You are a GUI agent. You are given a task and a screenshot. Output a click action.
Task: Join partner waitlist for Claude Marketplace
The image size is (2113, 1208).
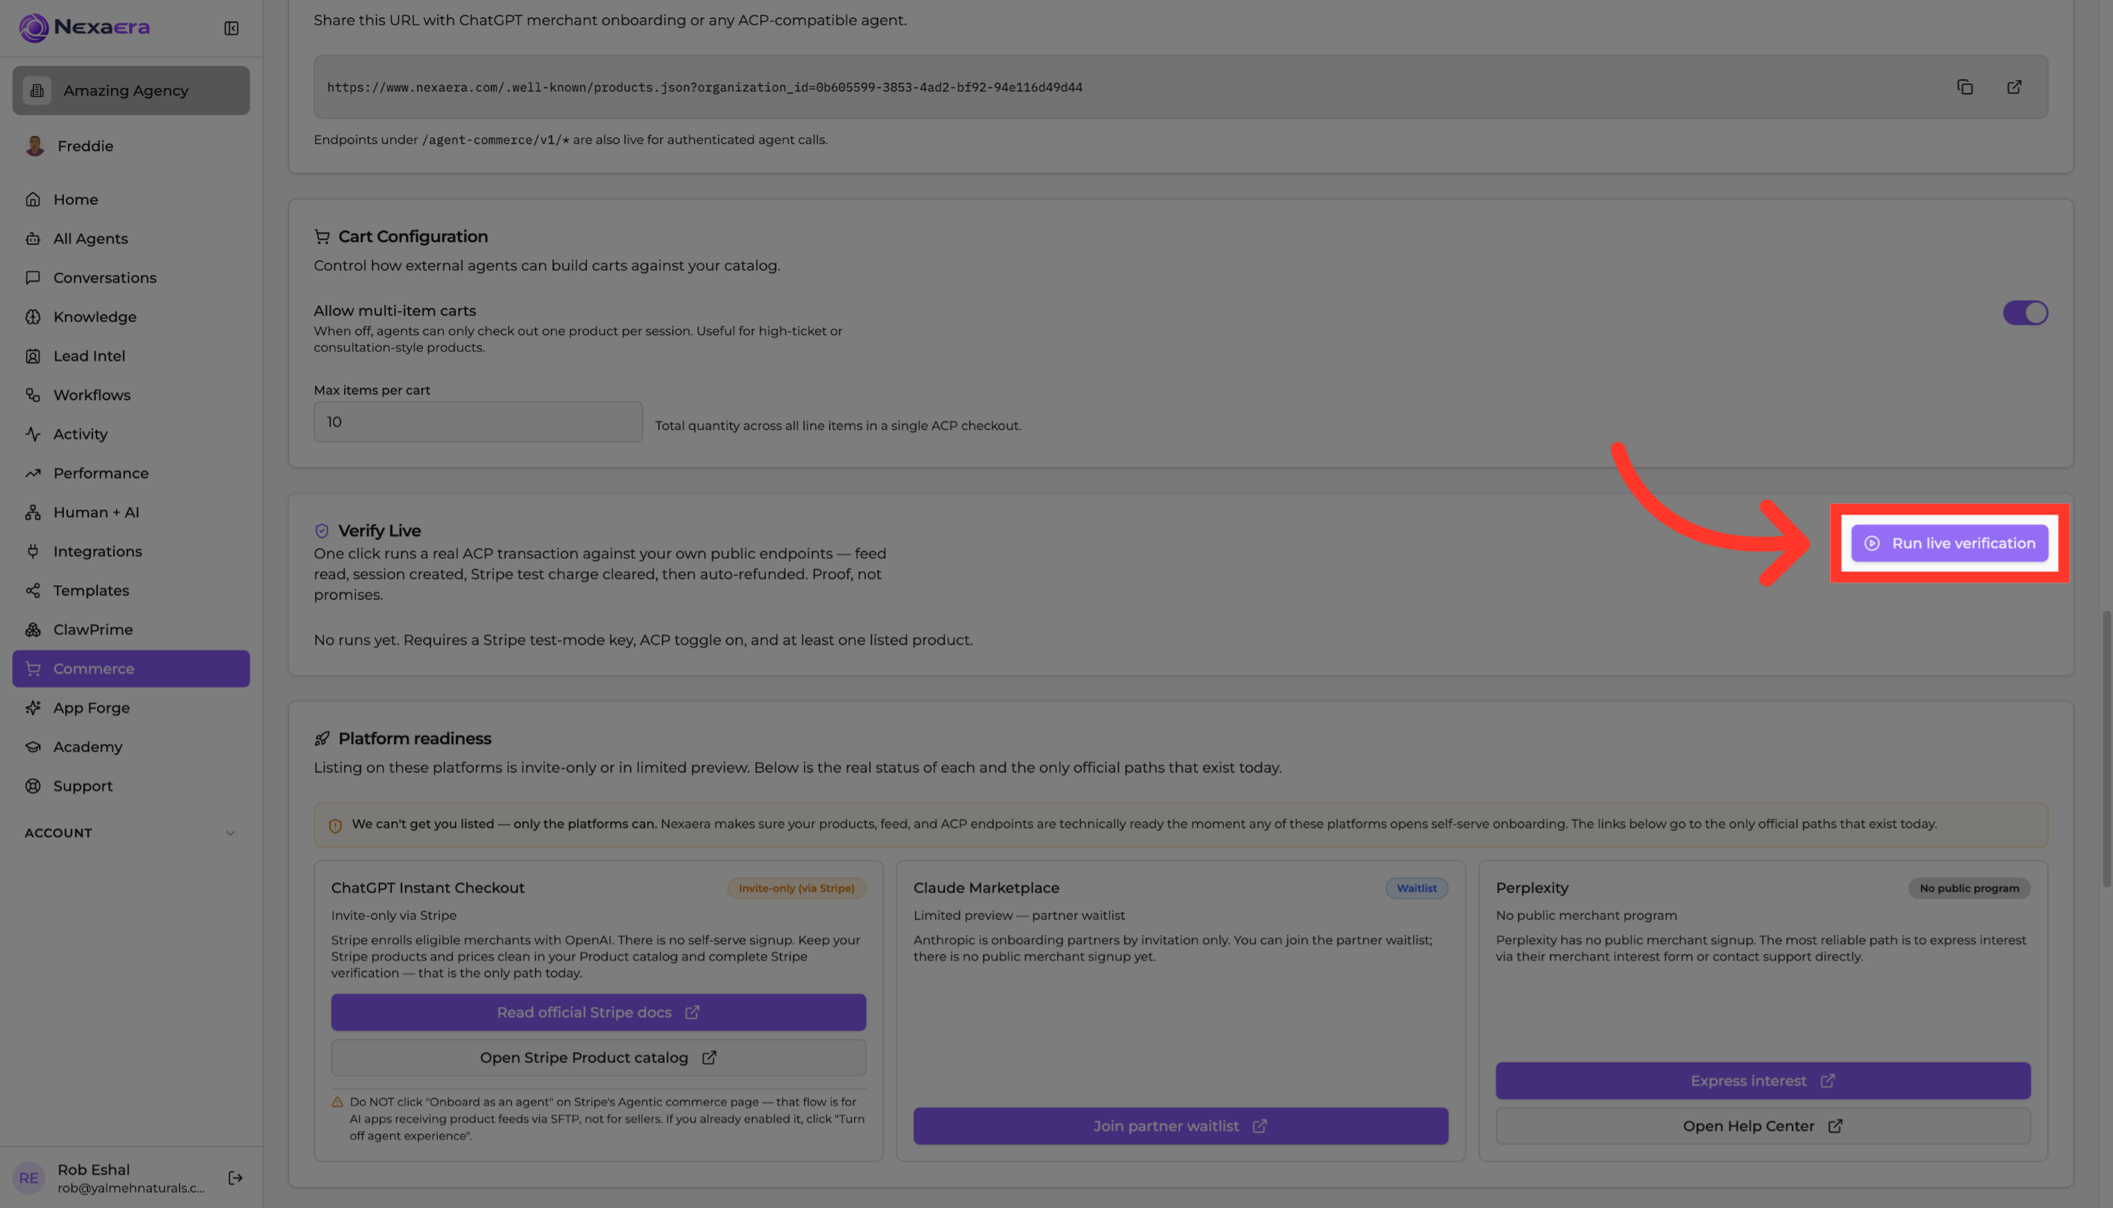[1180, 1126]
